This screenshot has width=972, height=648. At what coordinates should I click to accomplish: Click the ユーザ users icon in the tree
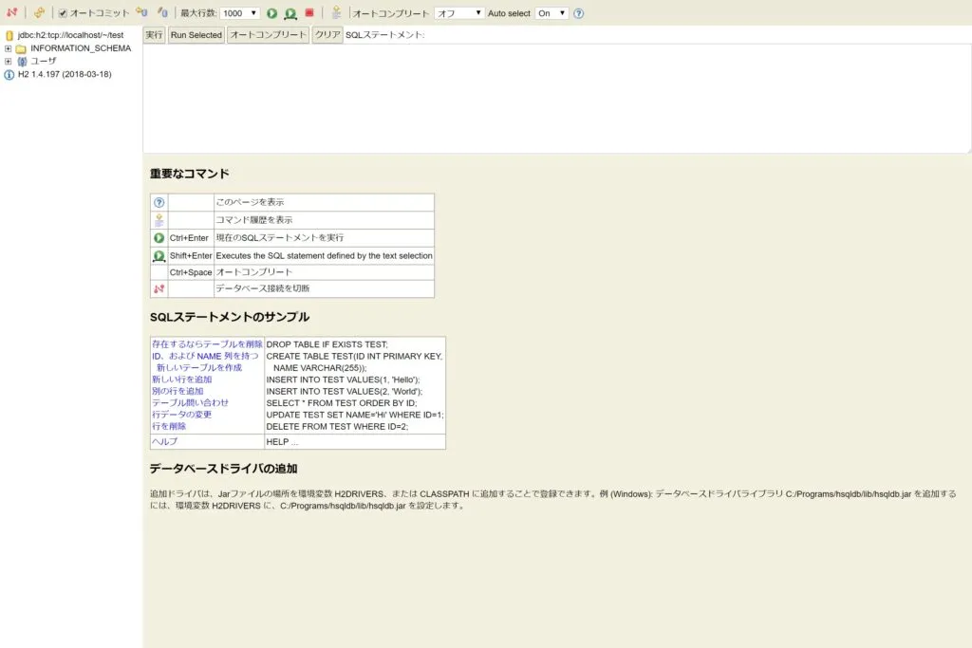pyautogui.click(x=22, y=62)
